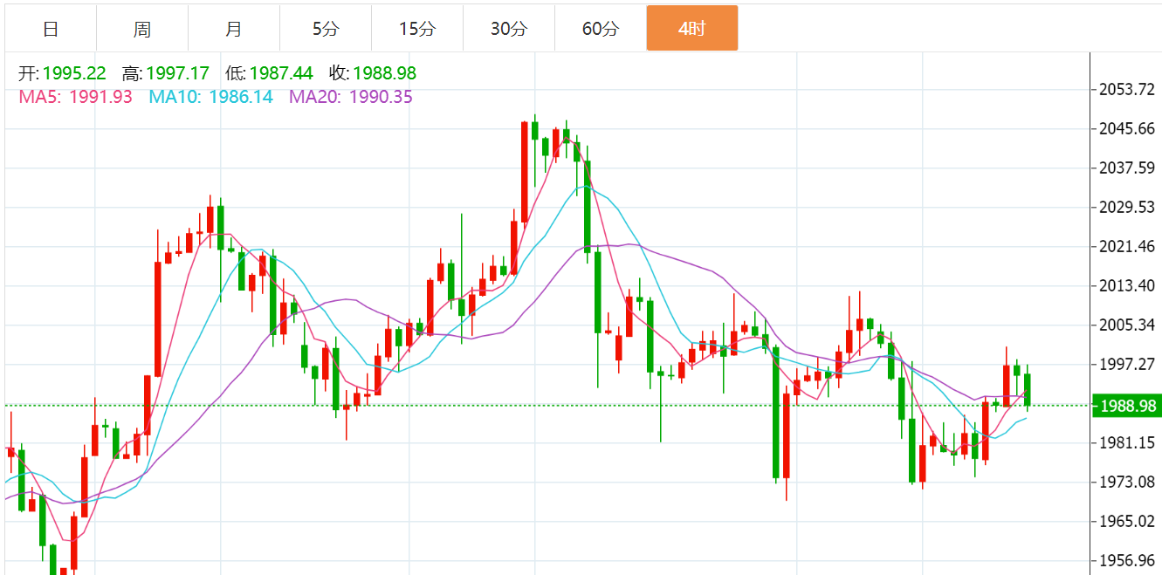The image size is (1162, 575).
Task: Click the tallest red candle at the chart peak
Action: 525,173
